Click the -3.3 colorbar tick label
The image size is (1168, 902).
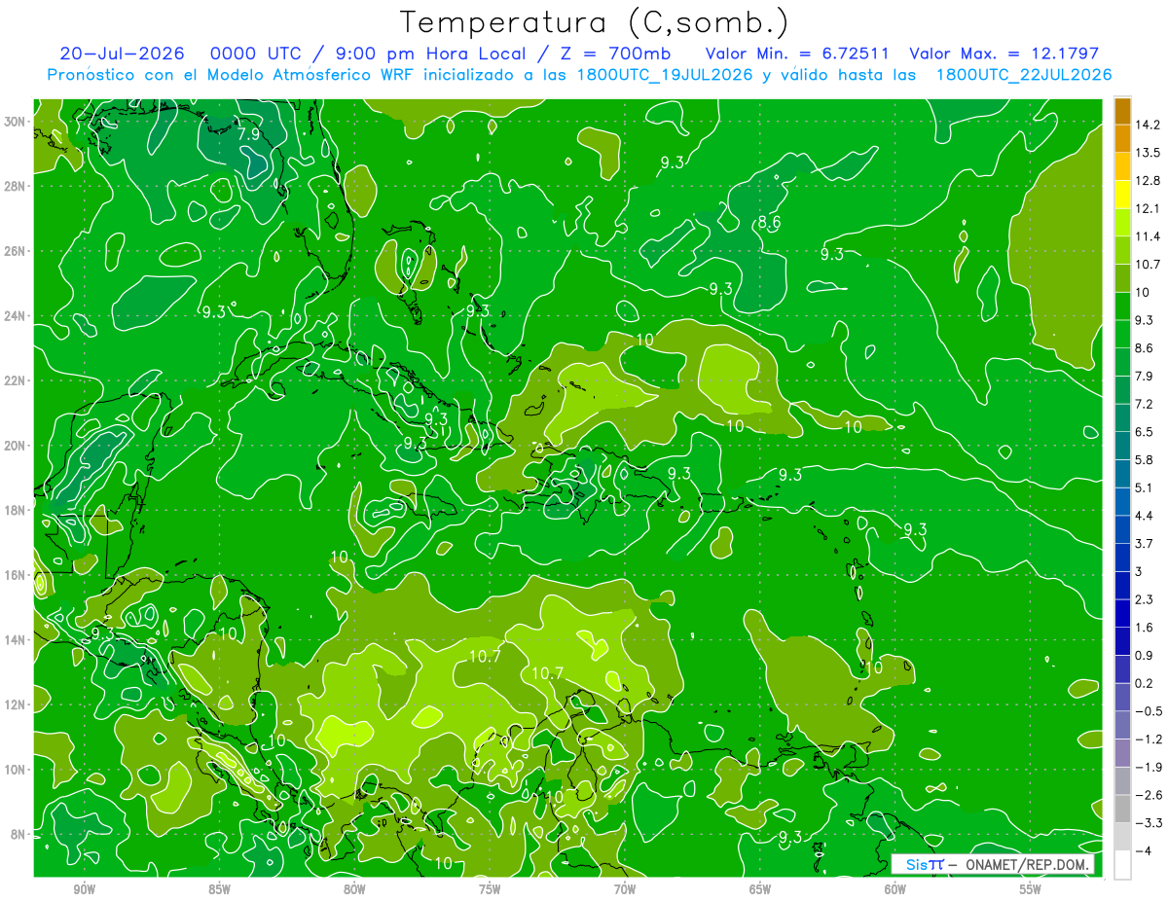(1149, 823)
